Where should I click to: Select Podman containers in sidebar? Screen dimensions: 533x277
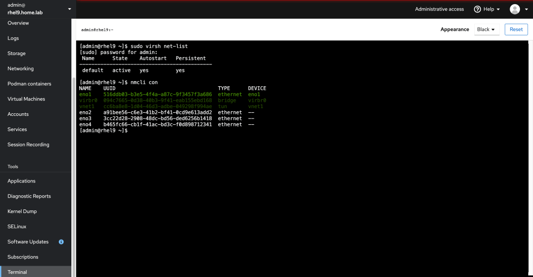tap(29, 84)
